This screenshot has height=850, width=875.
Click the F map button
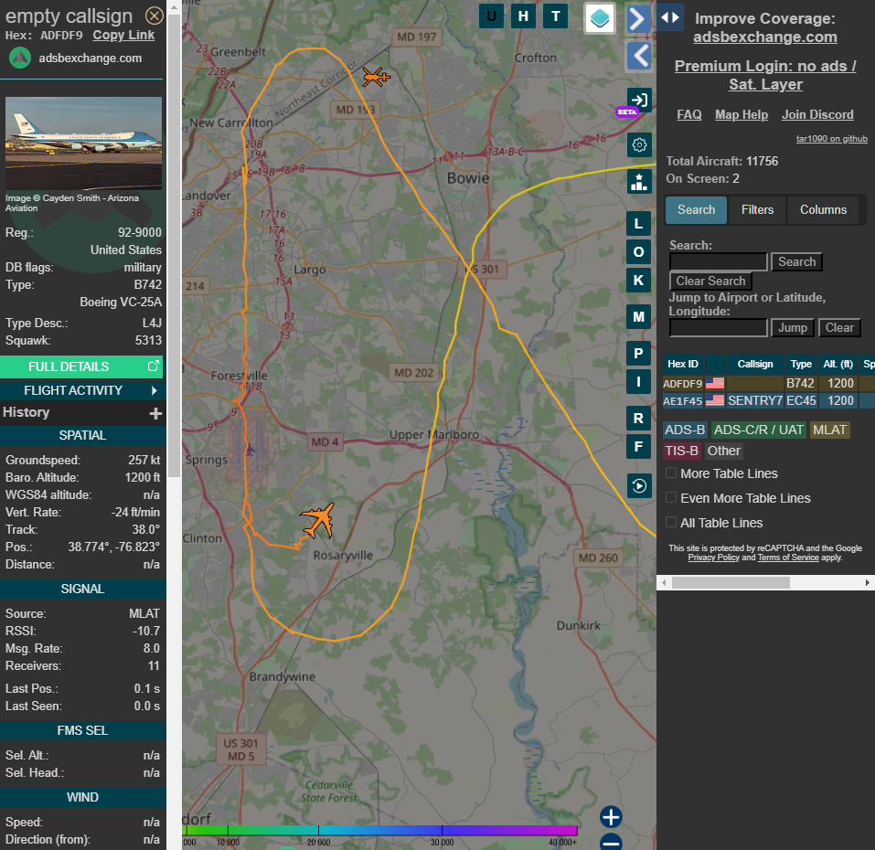tap(638, 447)
